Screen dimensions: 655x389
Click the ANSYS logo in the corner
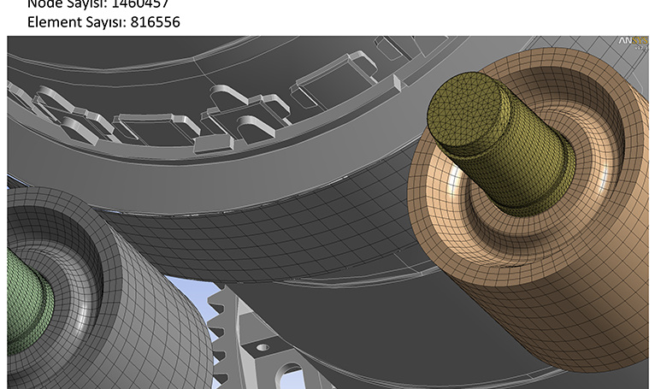coord(633,42)
